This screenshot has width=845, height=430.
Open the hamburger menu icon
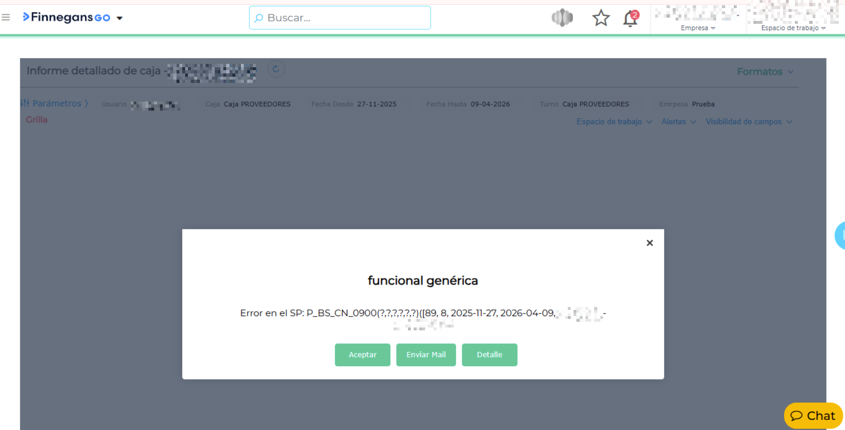6,18
